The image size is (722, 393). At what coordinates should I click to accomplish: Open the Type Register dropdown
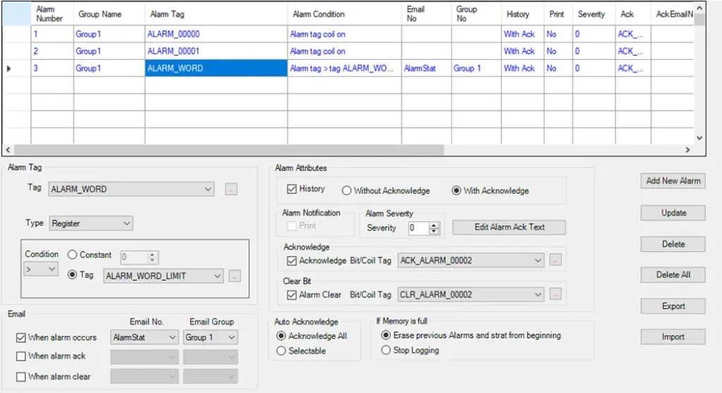coord(91,223)
